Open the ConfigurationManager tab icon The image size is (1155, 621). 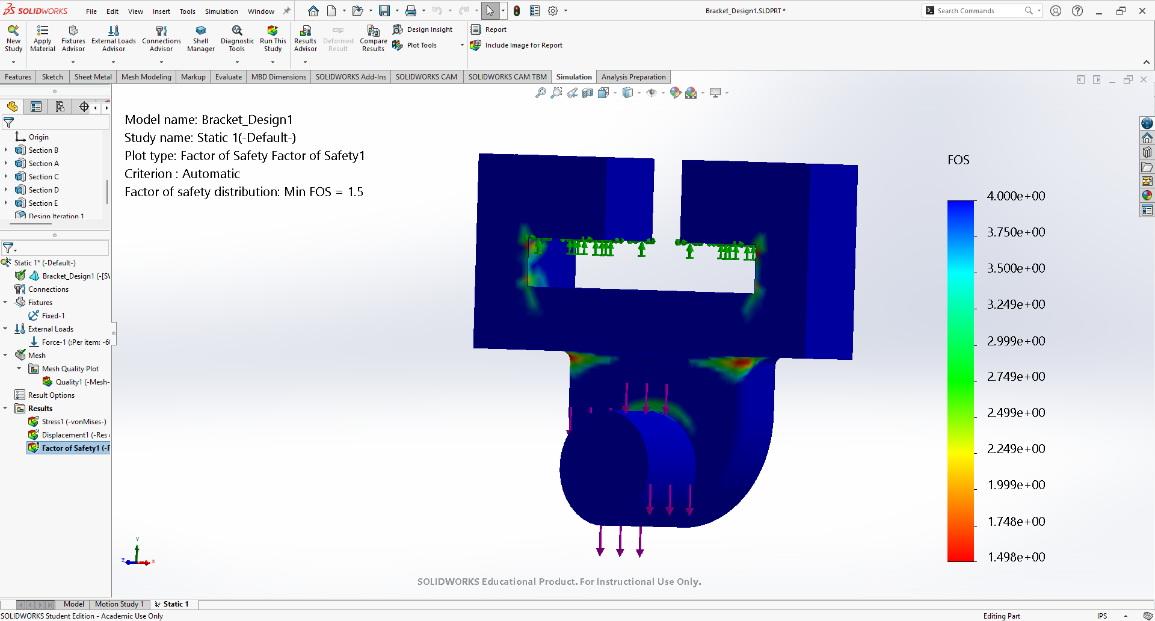[x=60, y=107]
